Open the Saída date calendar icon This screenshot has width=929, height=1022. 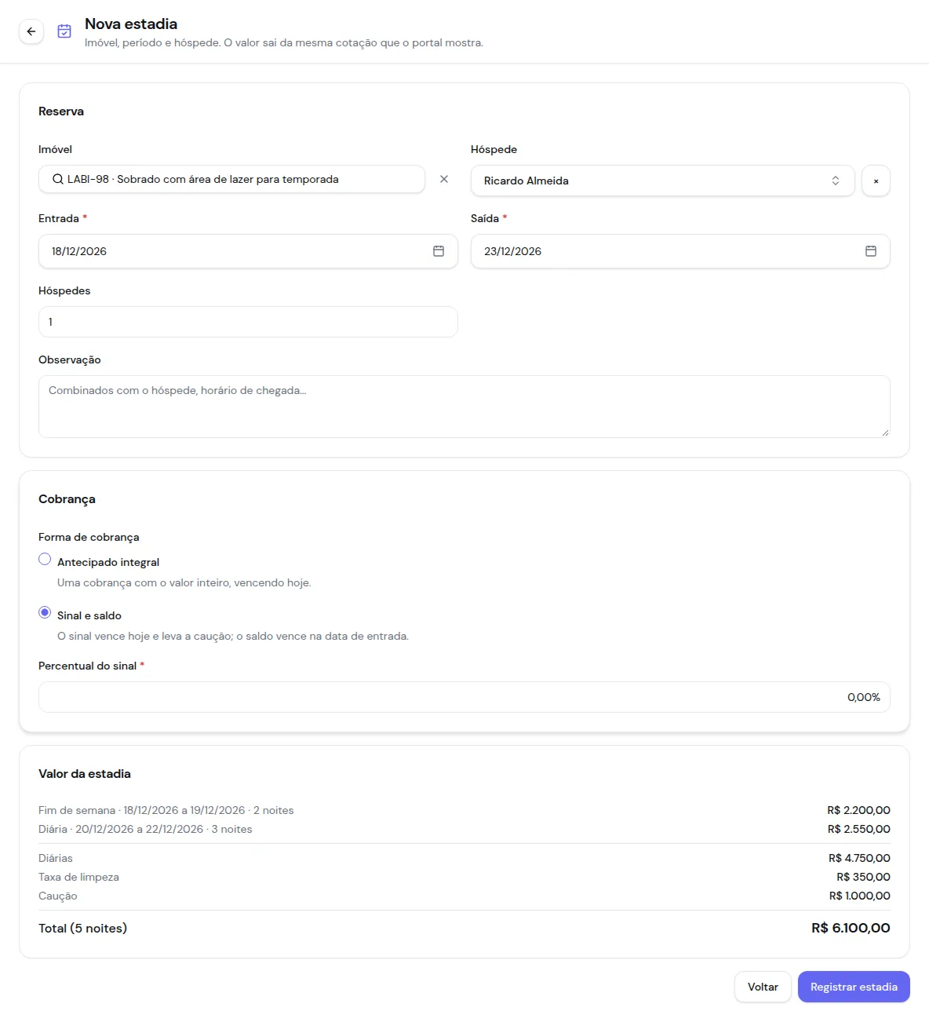coord(871,251)
